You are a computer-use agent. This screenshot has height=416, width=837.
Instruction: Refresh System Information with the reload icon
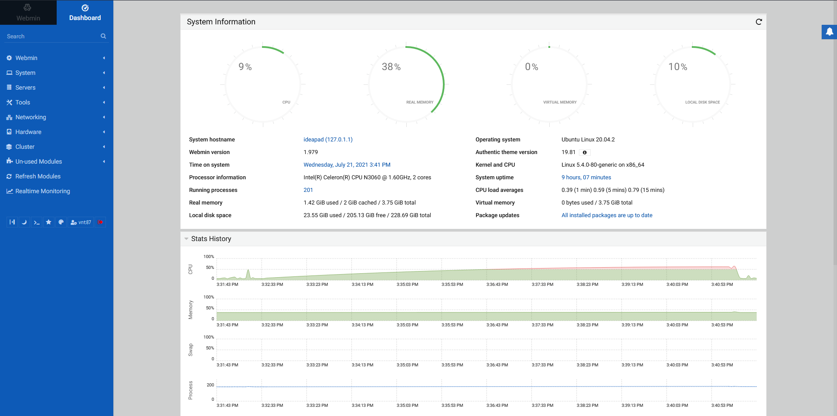click(759, 22)
